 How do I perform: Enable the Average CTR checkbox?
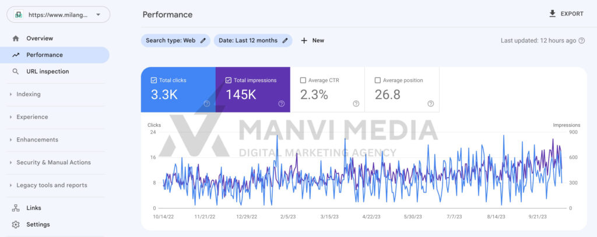coord(303,80)
